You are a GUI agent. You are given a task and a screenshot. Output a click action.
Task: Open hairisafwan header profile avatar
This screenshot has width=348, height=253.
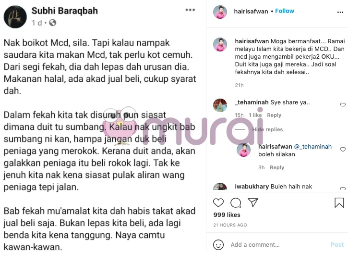point(220,12)
